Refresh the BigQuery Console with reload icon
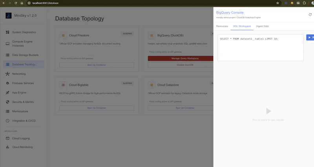Image resolution: width=314 pixels, height=167 pixels. (310, 14)
